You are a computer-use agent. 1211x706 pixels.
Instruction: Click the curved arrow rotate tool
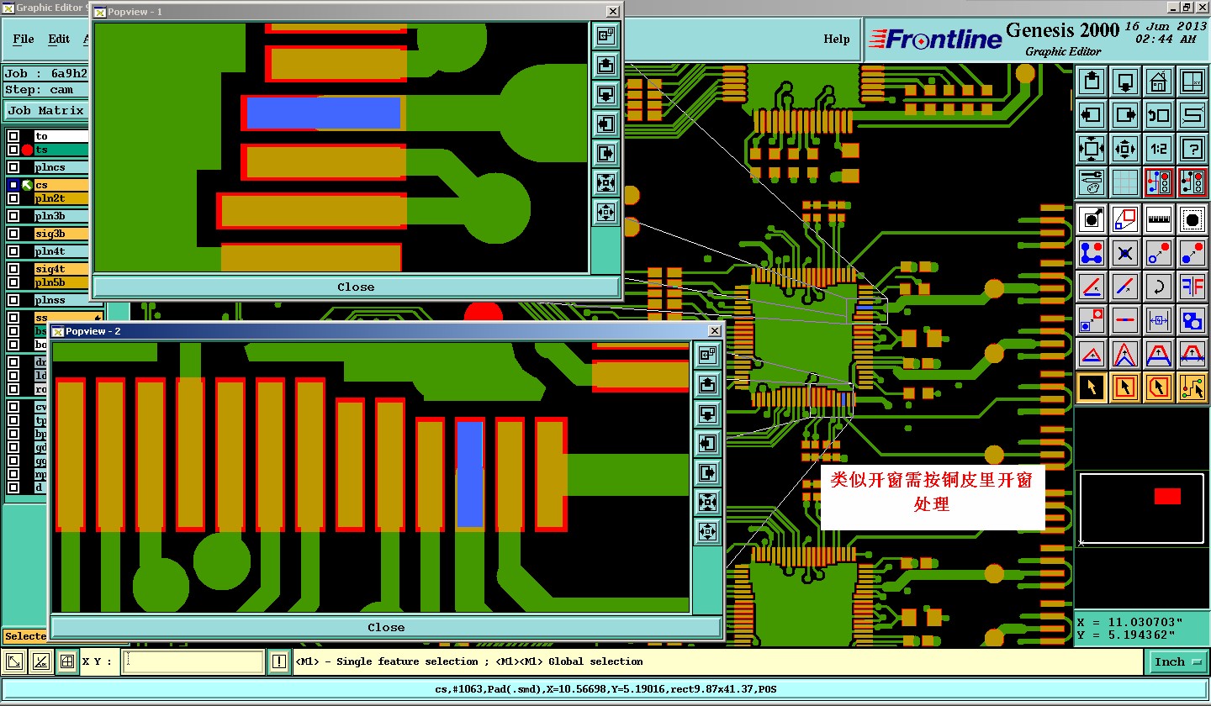point(1158,287)
